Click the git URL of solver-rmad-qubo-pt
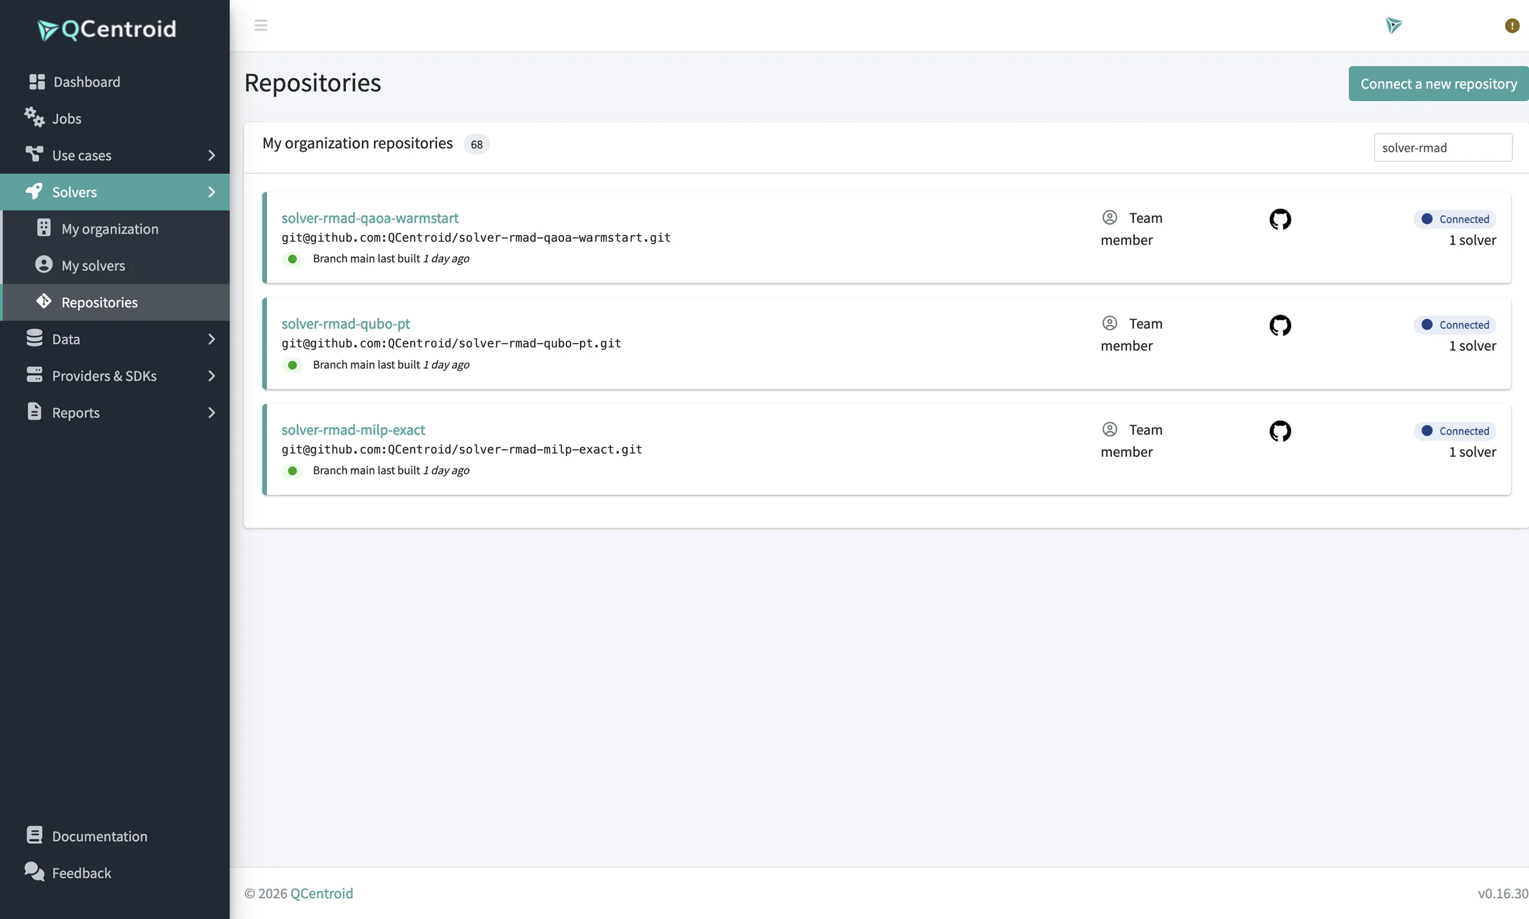Viewport: 1529px width, 919px height. 452,343
